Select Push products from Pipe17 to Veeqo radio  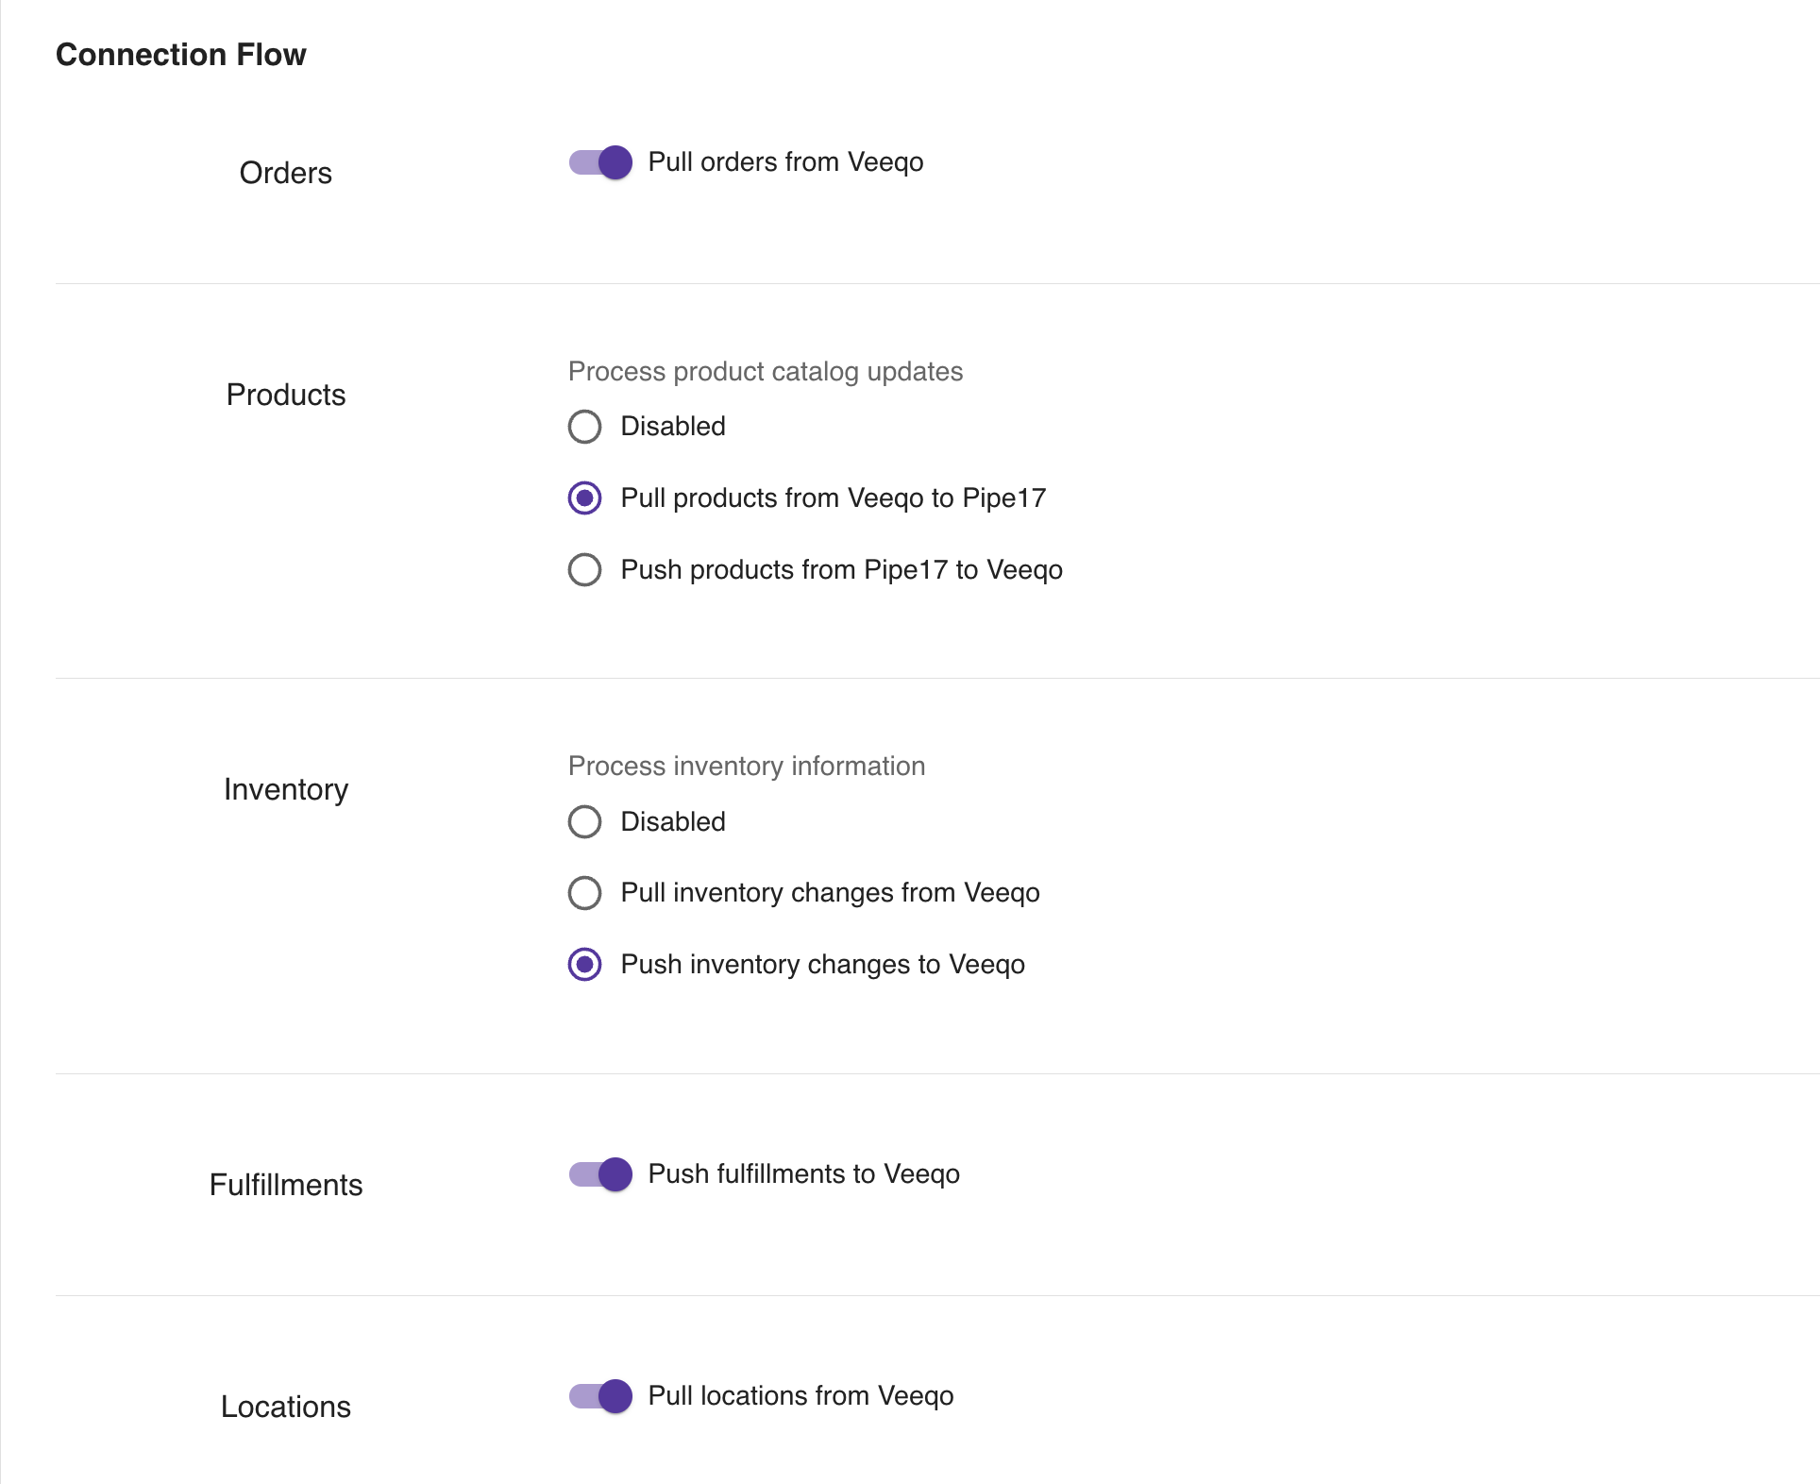pos(584,570)
